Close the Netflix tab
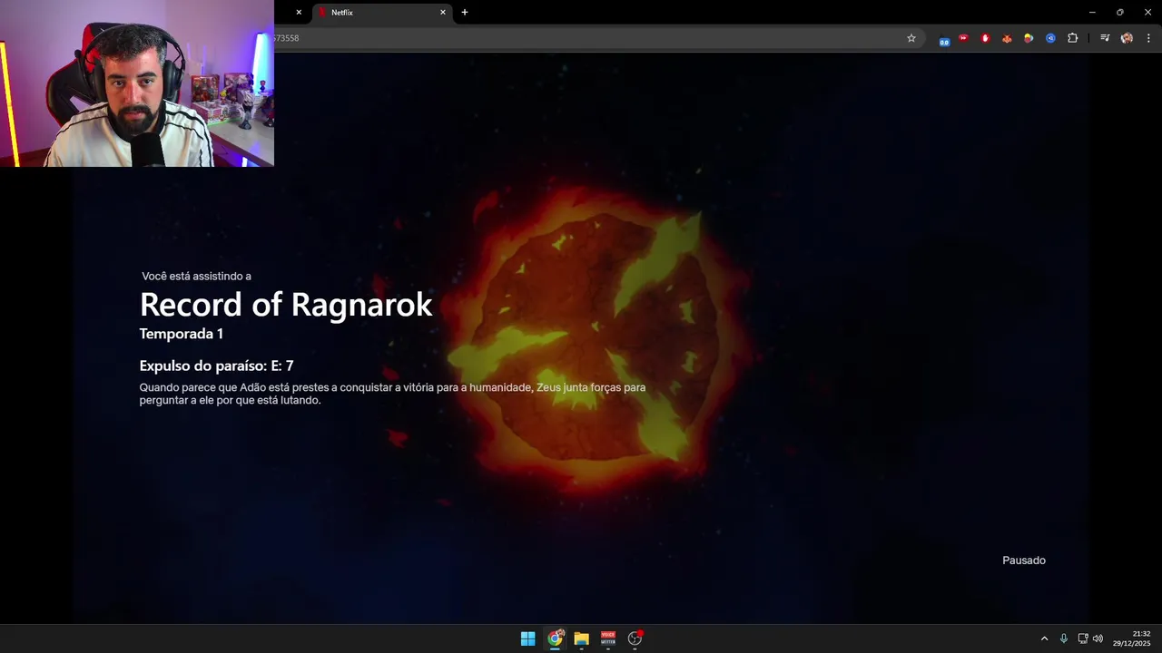The height and width of the screenshot is (653, 1162). 443,13
